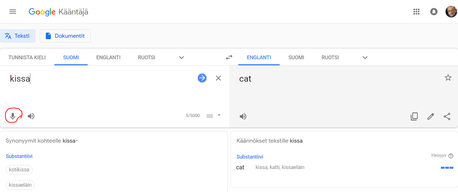Click the synonym chip 'kotikissa'
This screenshot has width=458, height=192.
pos(19,170)
